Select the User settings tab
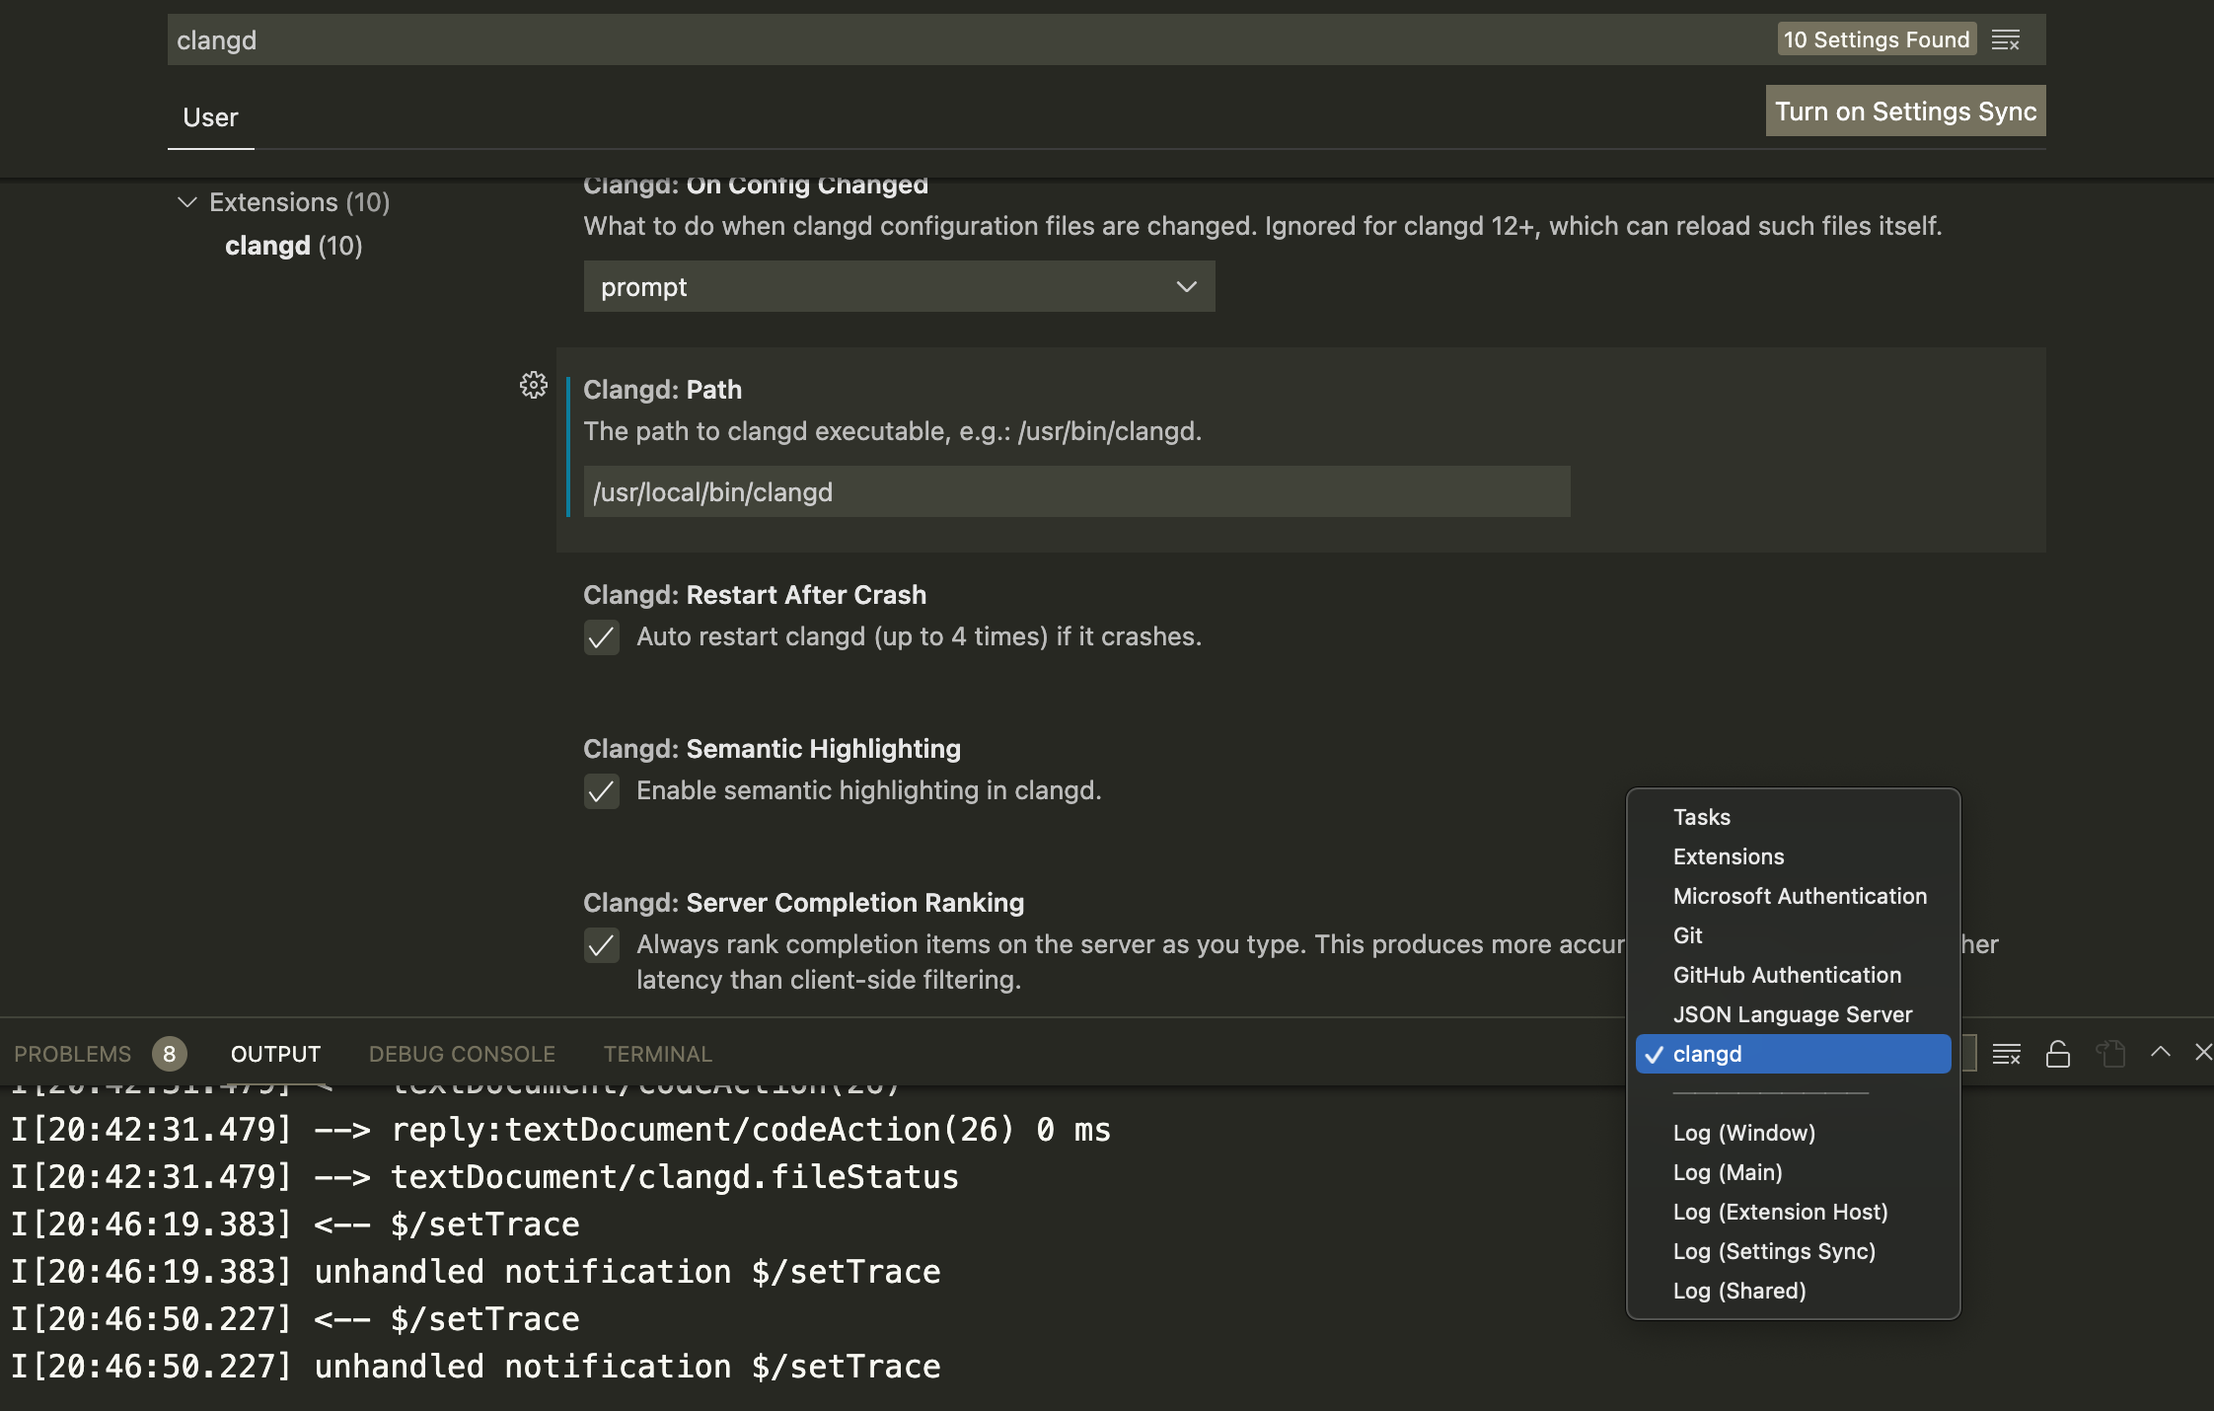 [210, 117]
